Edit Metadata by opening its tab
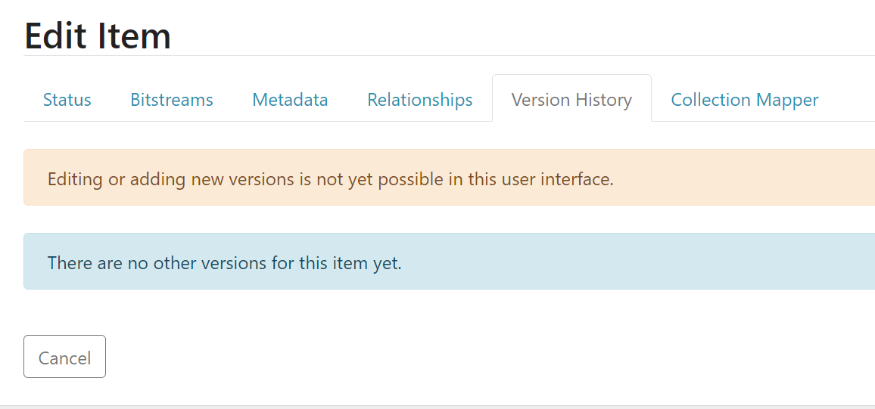875x409 pixels. [x=290, y=100]
